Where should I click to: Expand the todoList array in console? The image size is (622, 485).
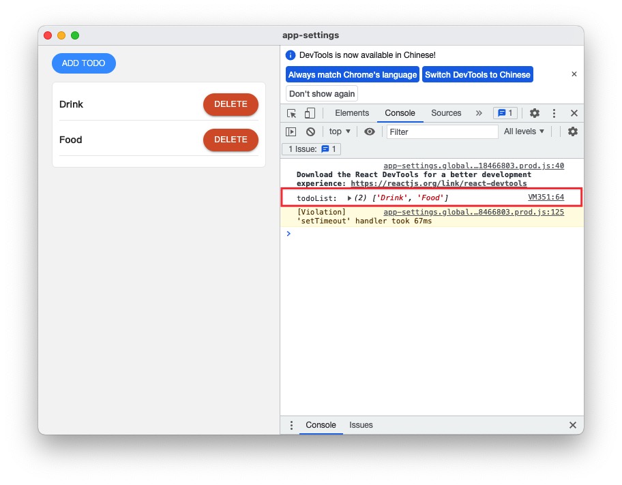(x=350, y=198)
